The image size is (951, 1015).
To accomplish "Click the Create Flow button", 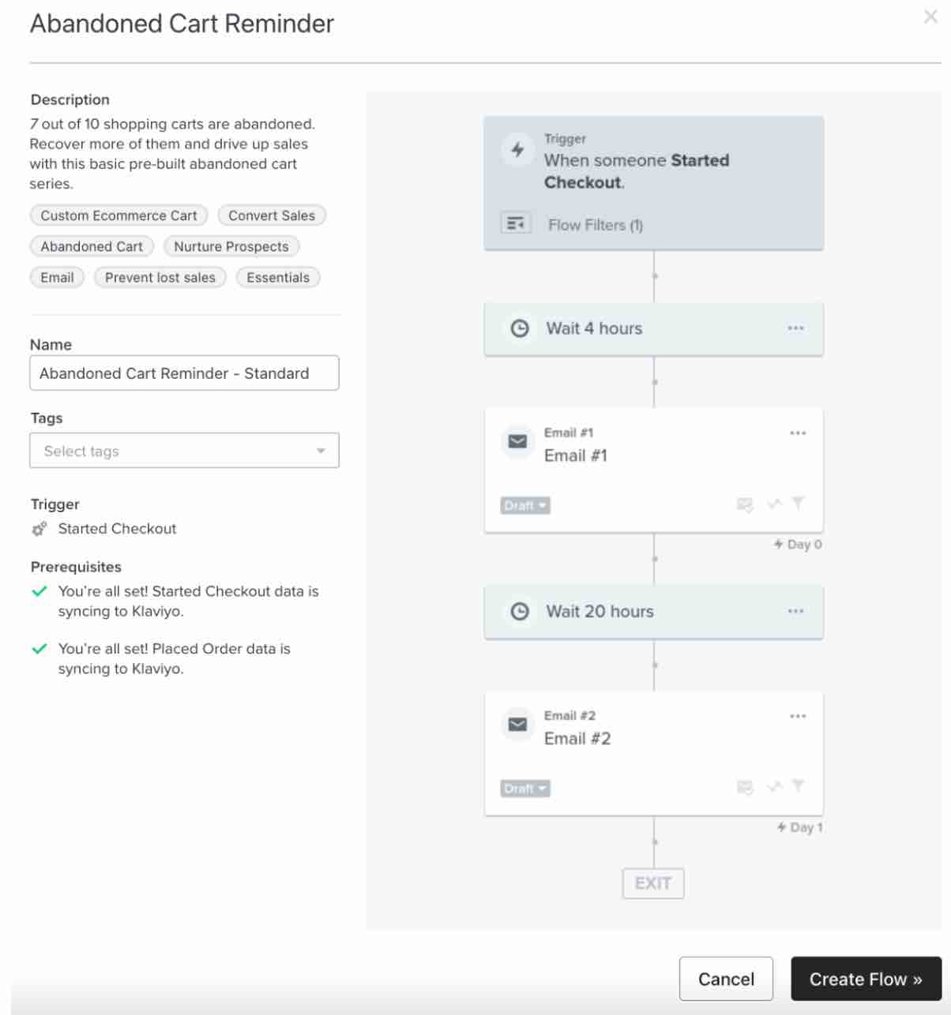I will click(x=866, y=979).
